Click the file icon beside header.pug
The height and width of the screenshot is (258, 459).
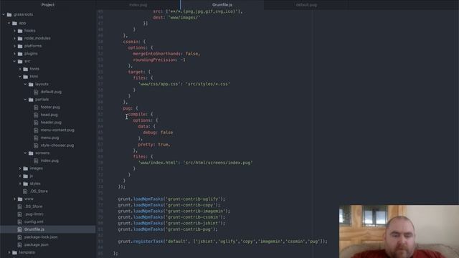tap(36, 123)
